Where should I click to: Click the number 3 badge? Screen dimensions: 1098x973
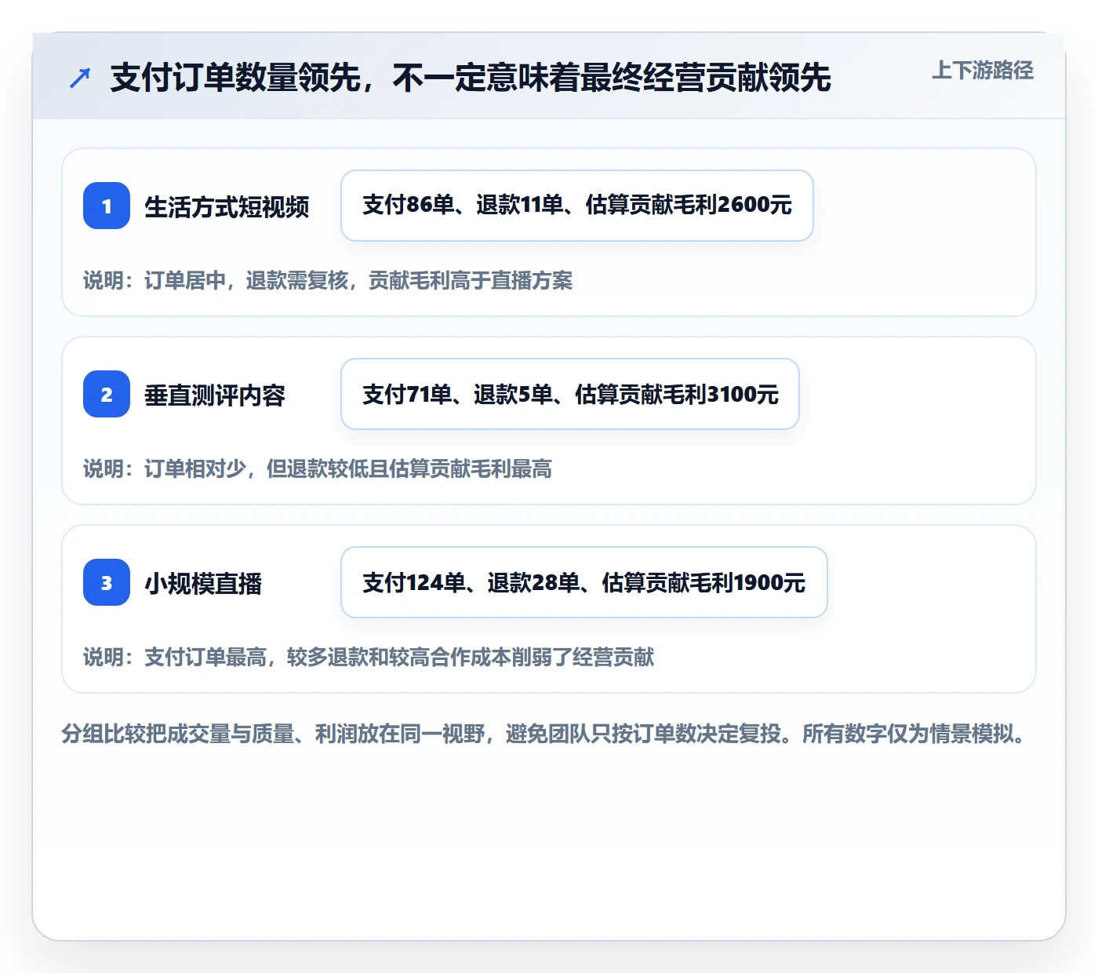coord(107,582)
